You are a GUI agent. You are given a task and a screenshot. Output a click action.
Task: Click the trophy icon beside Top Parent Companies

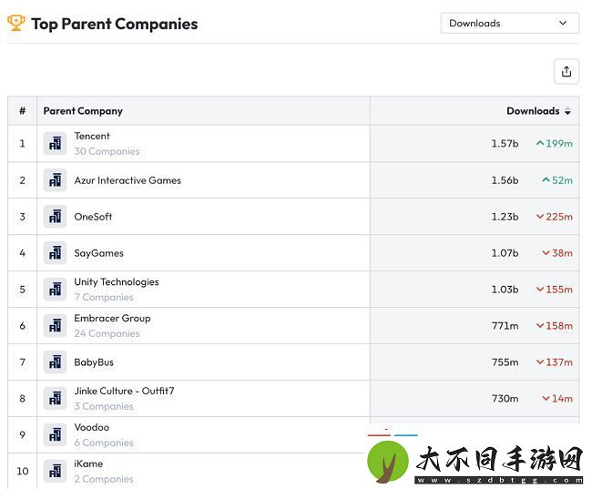[x=15, y=24]
